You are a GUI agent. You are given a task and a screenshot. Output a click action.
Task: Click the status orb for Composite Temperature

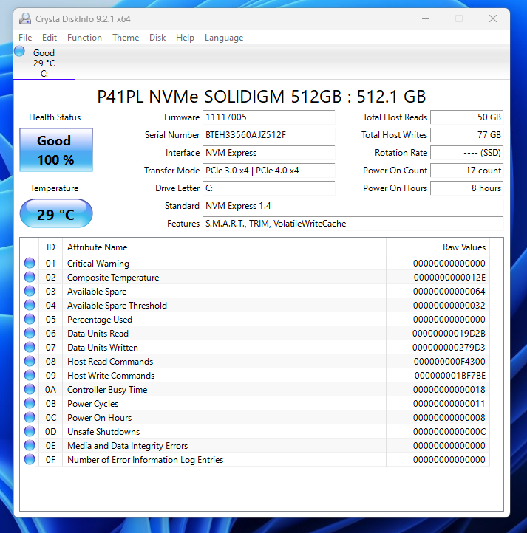(30, 277)
